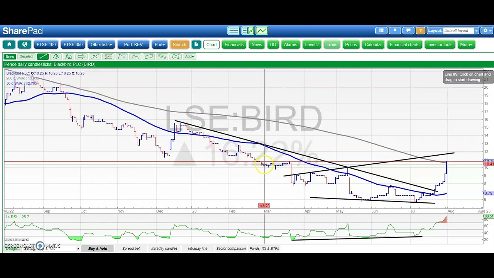Viewport: 494px width, 278px height.
Task: Select the Intraday line chart setting
Action: point(197,249)
